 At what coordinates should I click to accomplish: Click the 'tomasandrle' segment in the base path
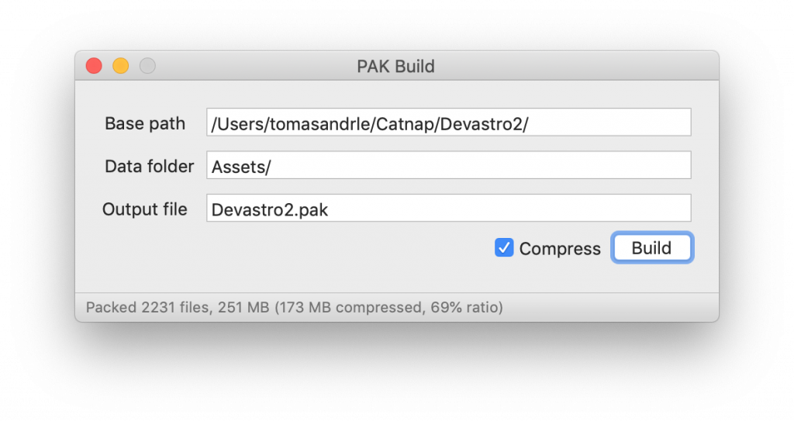317,124
